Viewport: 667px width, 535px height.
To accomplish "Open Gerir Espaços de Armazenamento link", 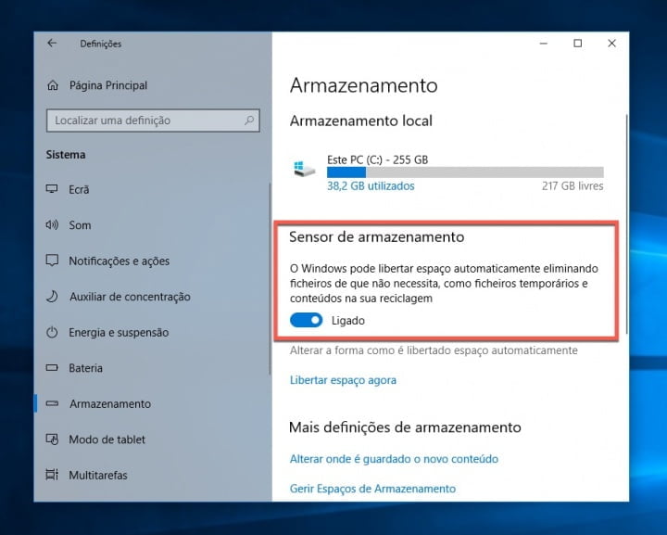I will (372, 489).
